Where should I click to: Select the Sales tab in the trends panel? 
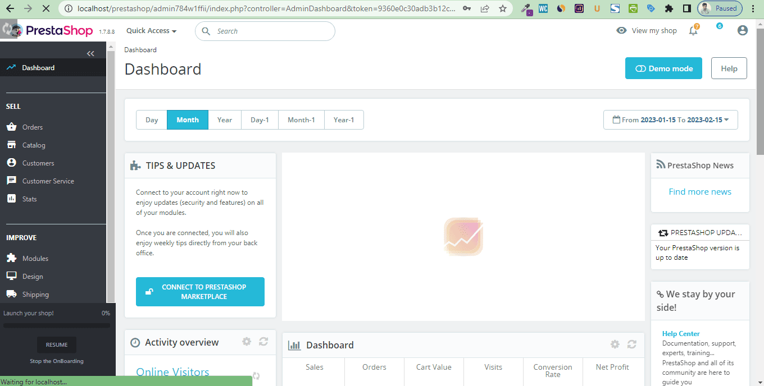click(315, 371)
